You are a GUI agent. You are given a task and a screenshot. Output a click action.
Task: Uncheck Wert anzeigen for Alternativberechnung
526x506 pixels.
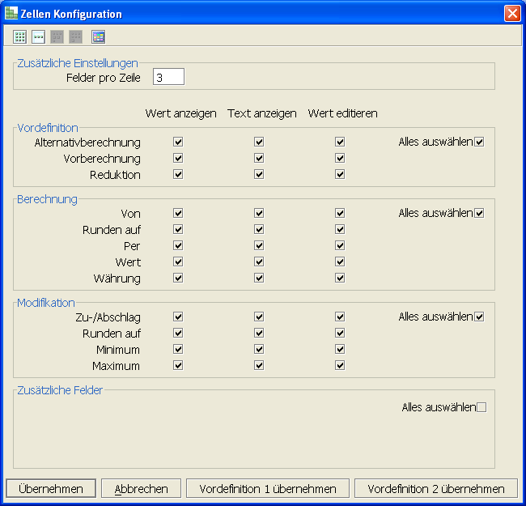[178, 142]
